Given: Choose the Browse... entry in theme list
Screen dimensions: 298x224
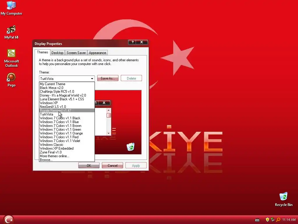Looking at the screenshot, I should 67,160.
